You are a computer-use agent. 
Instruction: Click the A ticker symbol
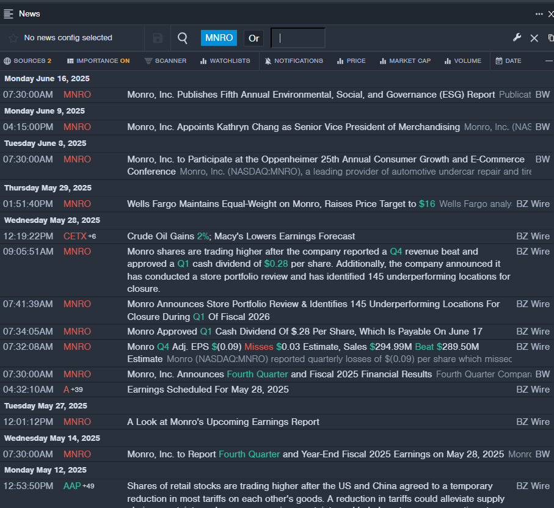pos(67,390)
